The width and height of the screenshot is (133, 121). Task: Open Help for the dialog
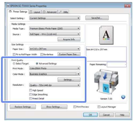coord(122,115)
